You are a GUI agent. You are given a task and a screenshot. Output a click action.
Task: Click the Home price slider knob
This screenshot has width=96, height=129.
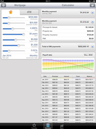(9, 18)
